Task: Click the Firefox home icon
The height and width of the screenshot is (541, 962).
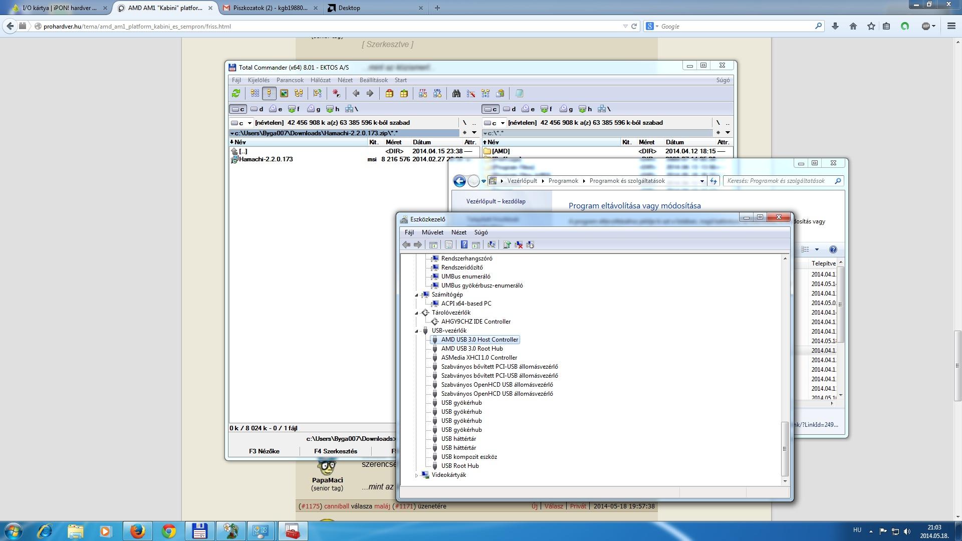Action: coord(853,26)
